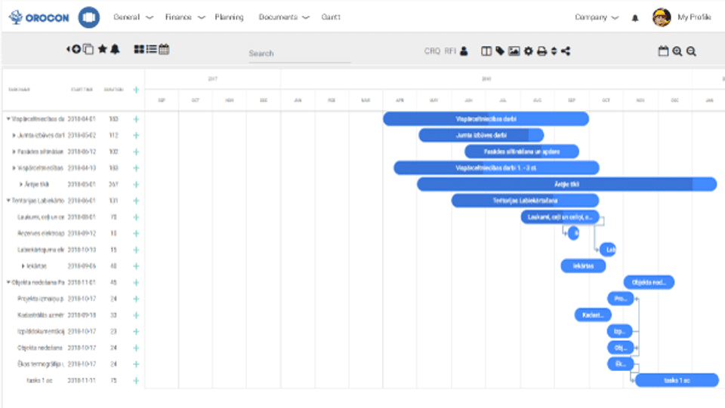Expand the Iekārtas row
725x408 pixels.
click(23, 266)
